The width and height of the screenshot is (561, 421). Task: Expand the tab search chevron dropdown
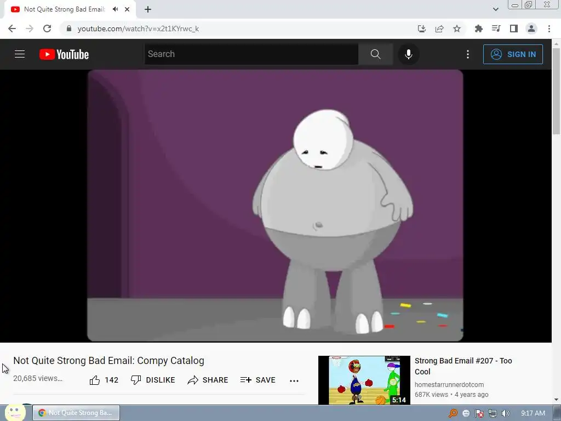[x=495, y=9]
